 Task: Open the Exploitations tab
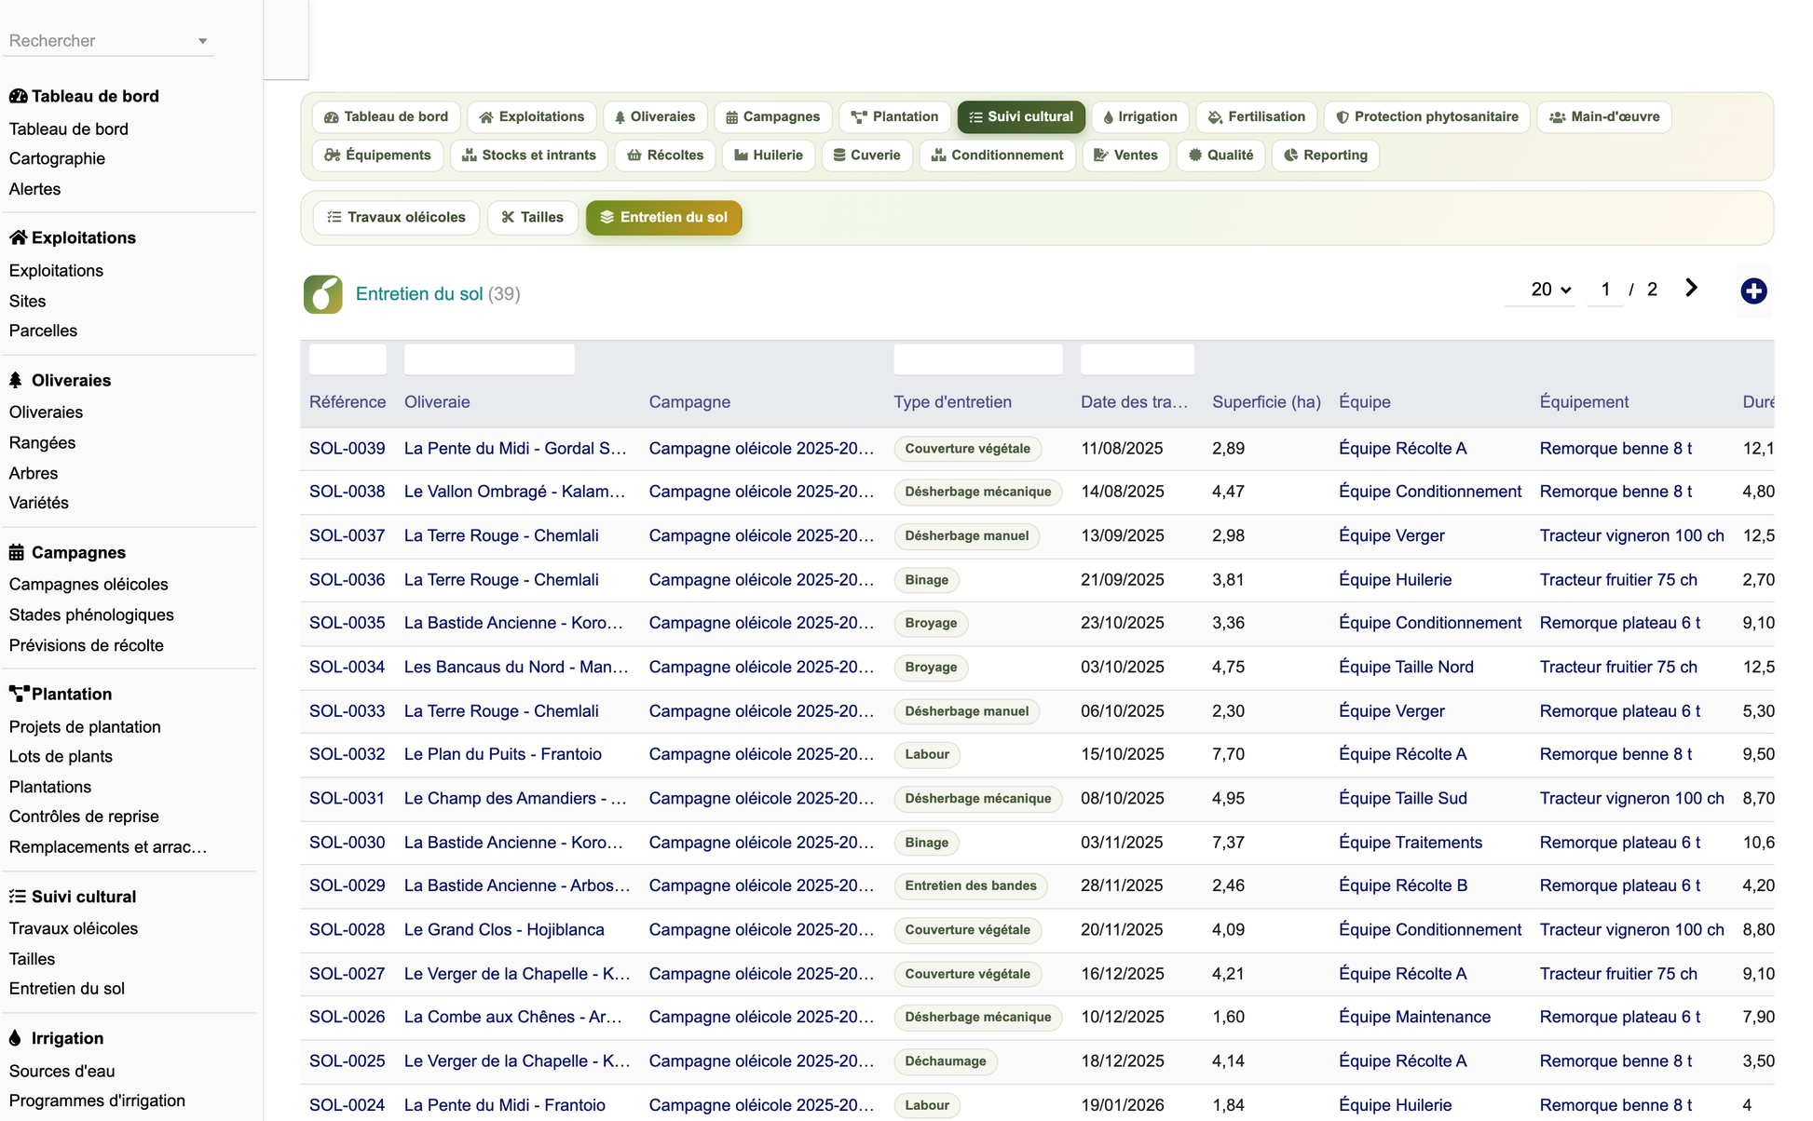(531, 117)
